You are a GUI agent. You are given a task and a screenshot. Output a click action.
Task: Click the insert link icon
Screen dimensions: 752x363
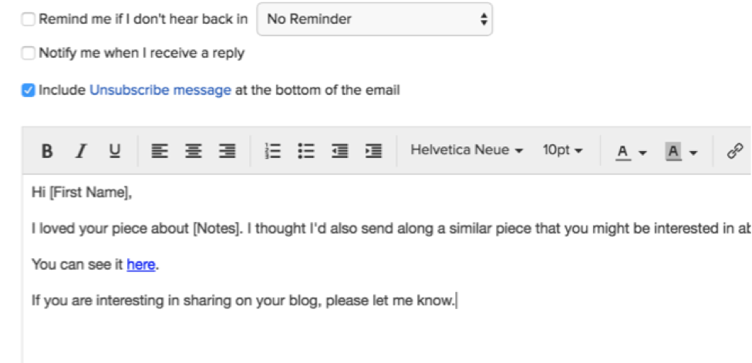click(x=734, y=151)
